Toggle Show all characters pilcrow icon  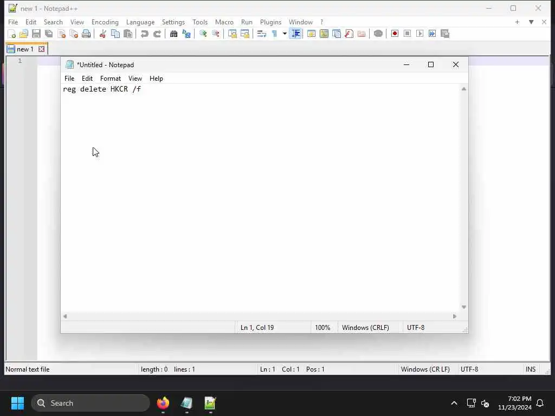click(x=274, y=34)
